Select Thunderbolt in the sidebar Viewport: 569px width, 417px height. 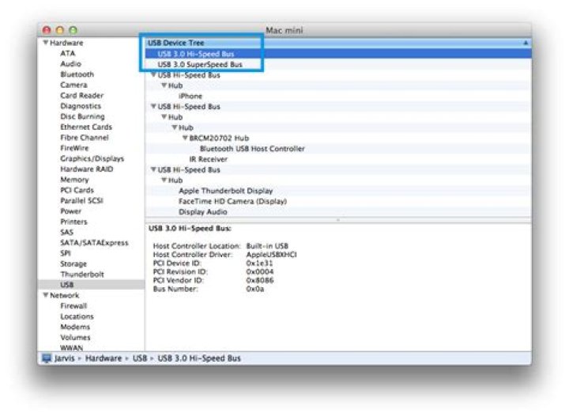[82, 275]
